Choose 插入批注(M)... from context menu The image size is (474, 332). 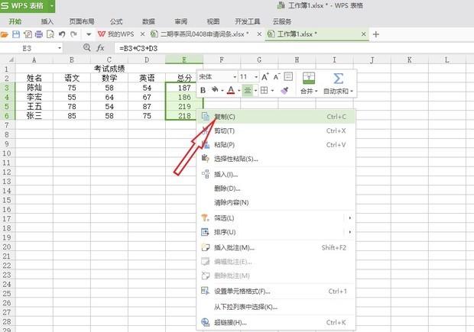click(x=276, y=248)
